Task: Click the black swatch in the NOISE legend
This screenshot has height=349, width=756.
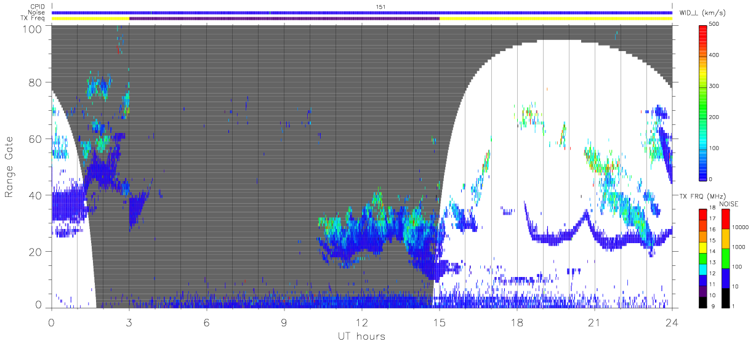Action: tap(725, 298)
